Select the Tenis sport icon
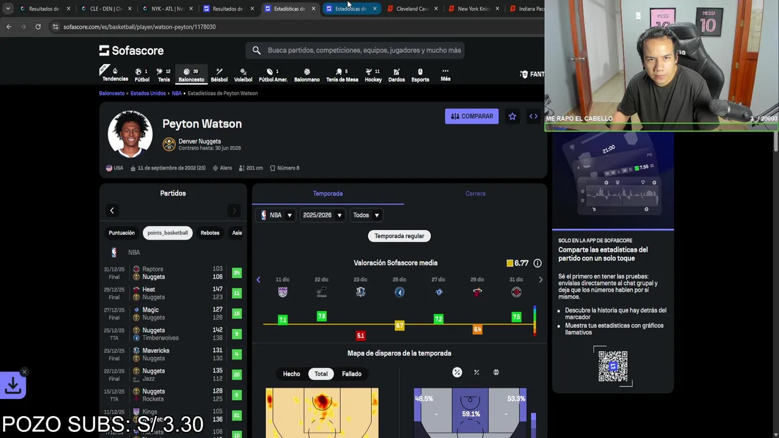 (164, 75)
